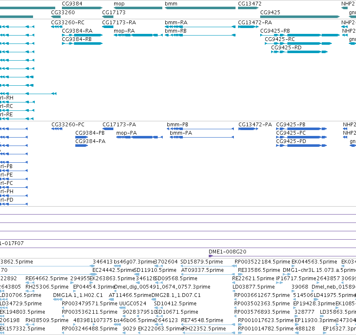Select transcript label CG33260-RC
Viewport: 356px width, 335px height.
pos(68,23)
